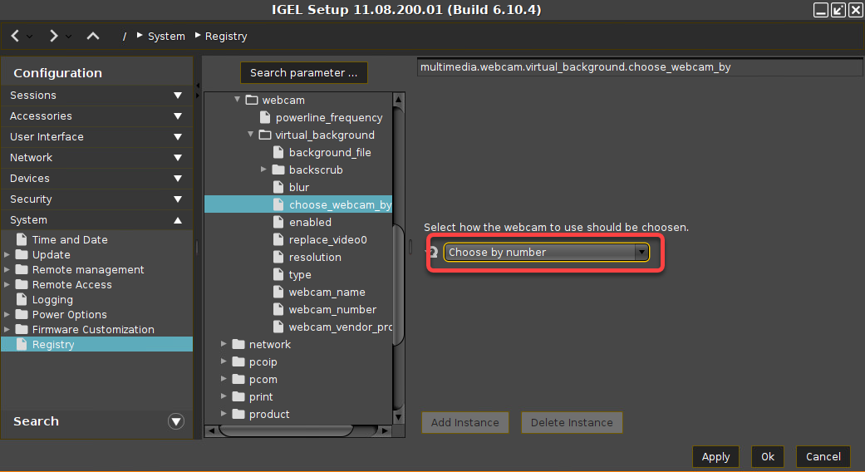This screenshot has width=865, height=472.
Task: Expand the network registry folder
Action: point(224,345)
